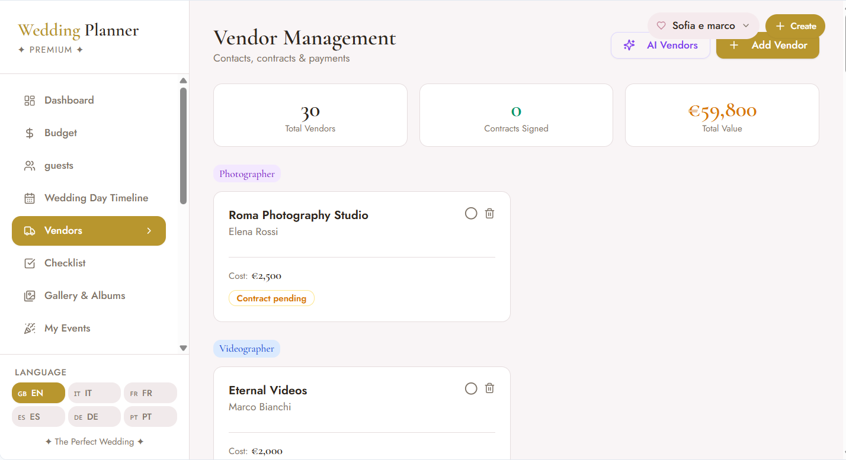Go to the Budget section
846x460 pixels.
(x=89, y=133)
